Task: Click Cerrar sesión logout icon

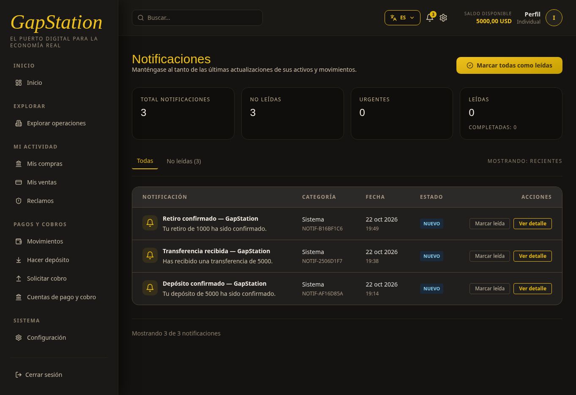Action: 19,375
